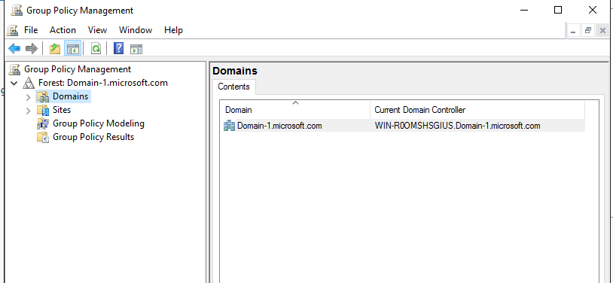Click the MMC icon beside File menu
The image size is (613, 283).
tap(13, 30)
